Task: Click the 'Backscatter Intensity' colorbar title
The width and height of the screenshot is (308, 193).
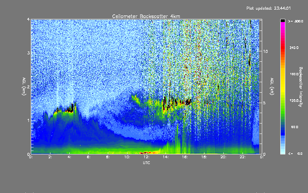Action: [x=301, y=87]
